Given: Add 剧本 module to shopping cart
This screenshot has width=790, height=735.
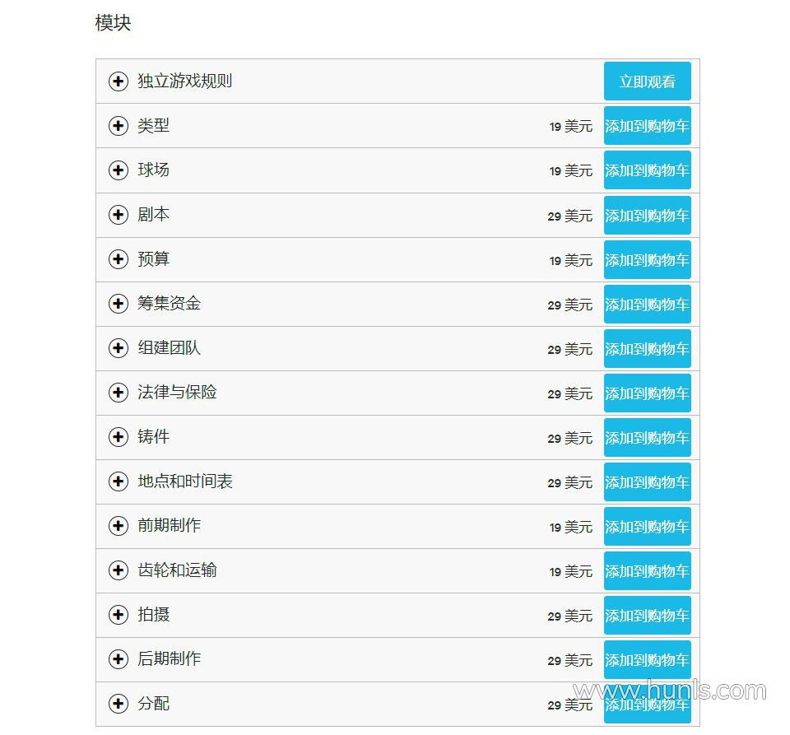Looking at the screenshot, I should coord(647,215).
